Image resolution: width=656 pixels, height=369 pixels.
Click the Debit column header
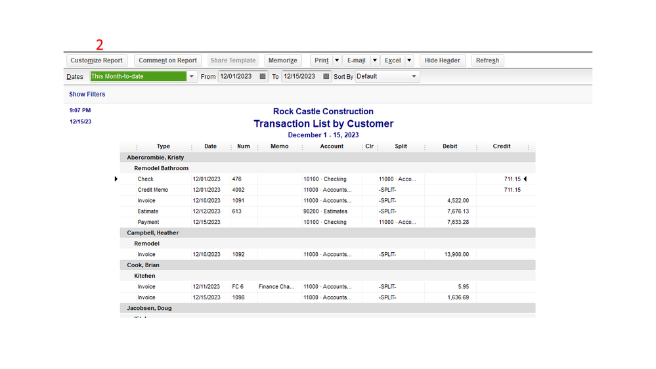(x=450, y=146)
